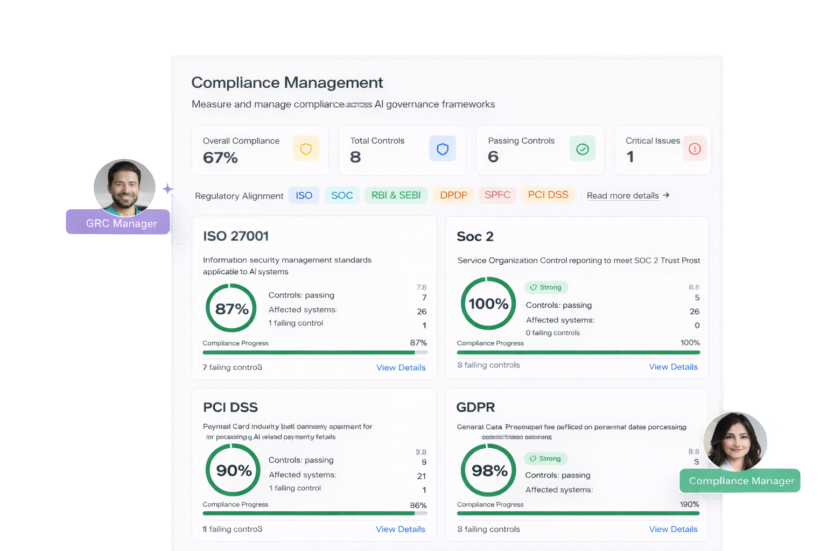Open View Details in GDPR card
This screenshot has height=551, width=827.
point(673,529)
